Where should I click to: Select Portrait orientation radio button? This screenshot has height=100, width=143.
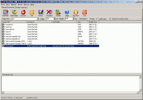pos(88,19)
